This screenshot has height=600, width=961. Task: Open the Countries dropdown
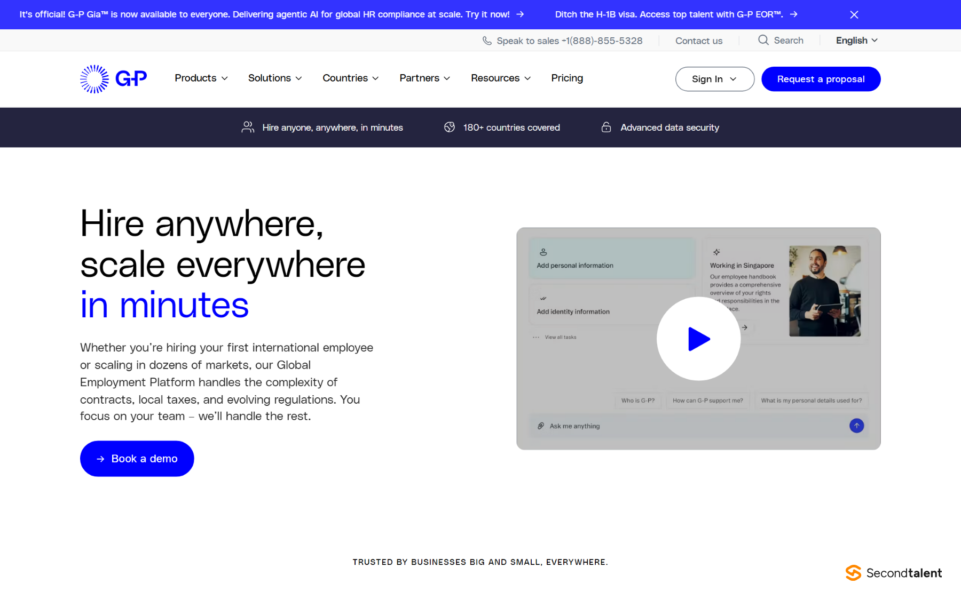tap(351, 78)
